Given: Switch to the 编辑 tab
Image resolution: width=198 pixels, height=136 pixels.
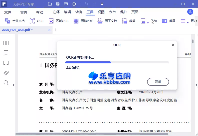Looking at the screenshot, I should [67, 12].
